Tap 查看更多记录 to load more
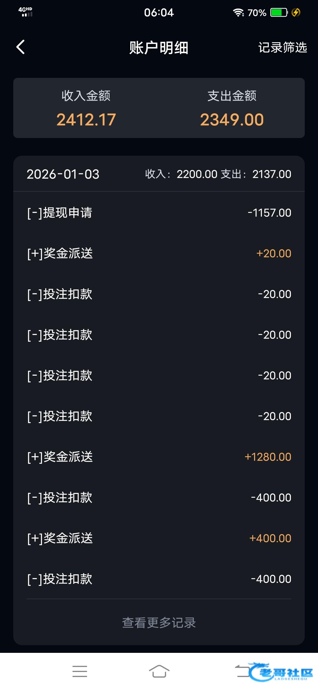This screenshot has width=318, height=690. pos(159,623)
